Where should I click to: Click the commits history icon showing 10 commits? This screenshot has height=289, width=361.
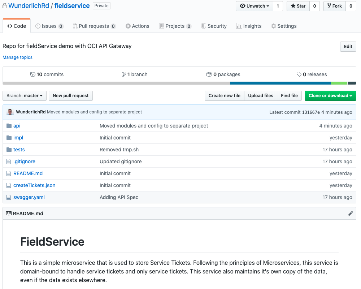[x=32, y=74]
